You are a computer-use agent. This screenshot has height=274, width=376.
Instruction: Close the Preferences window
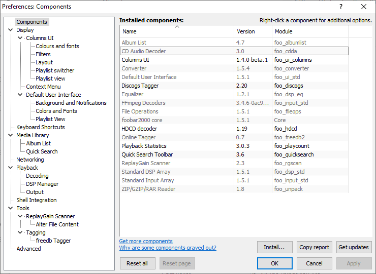[363, 7]
